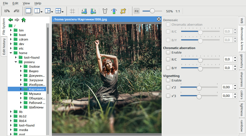Open the View menu
This screenshot has height=136, width=246.
pyautogui.click(x=26, y=3)
